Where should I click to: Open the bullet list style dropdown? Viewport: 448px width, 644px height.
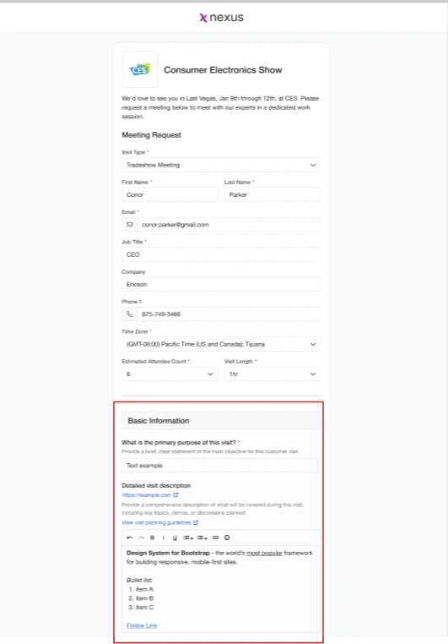coord(188,538)
